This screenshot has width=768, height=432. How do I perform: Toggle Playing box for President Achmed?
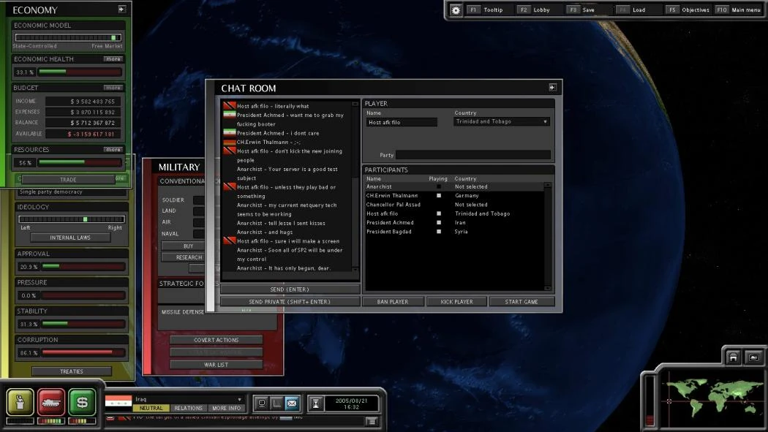(439, 222)
